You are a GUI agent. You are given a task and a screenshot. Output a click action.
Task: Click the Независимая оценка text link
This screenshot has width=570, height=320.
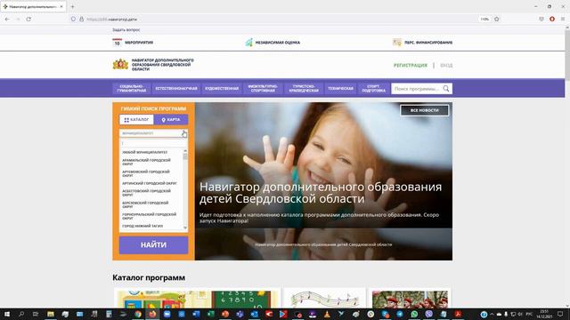[277, 43]
